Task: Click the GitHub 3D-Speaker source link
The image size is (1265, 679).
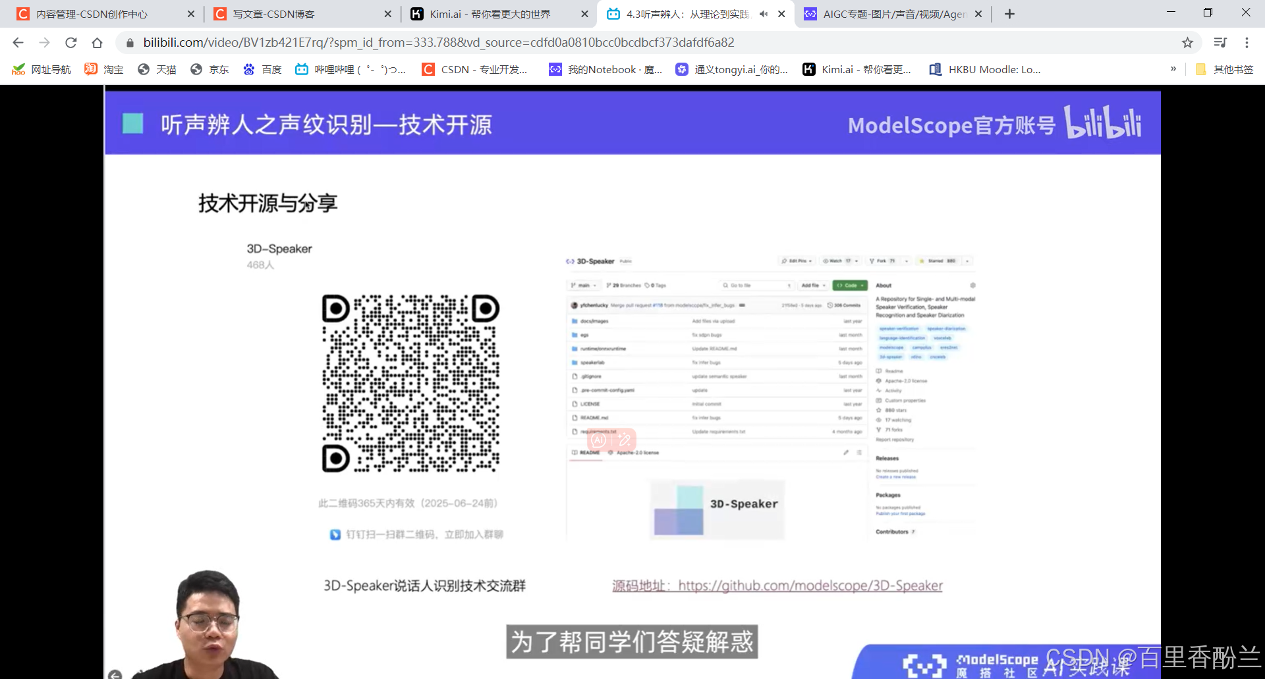Action: [x=777, y=585]
